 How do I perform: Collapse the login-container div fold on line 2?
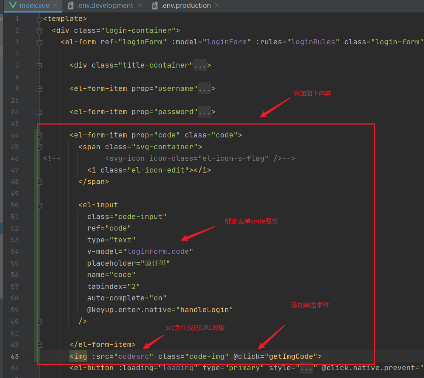(x=39, y=31)
